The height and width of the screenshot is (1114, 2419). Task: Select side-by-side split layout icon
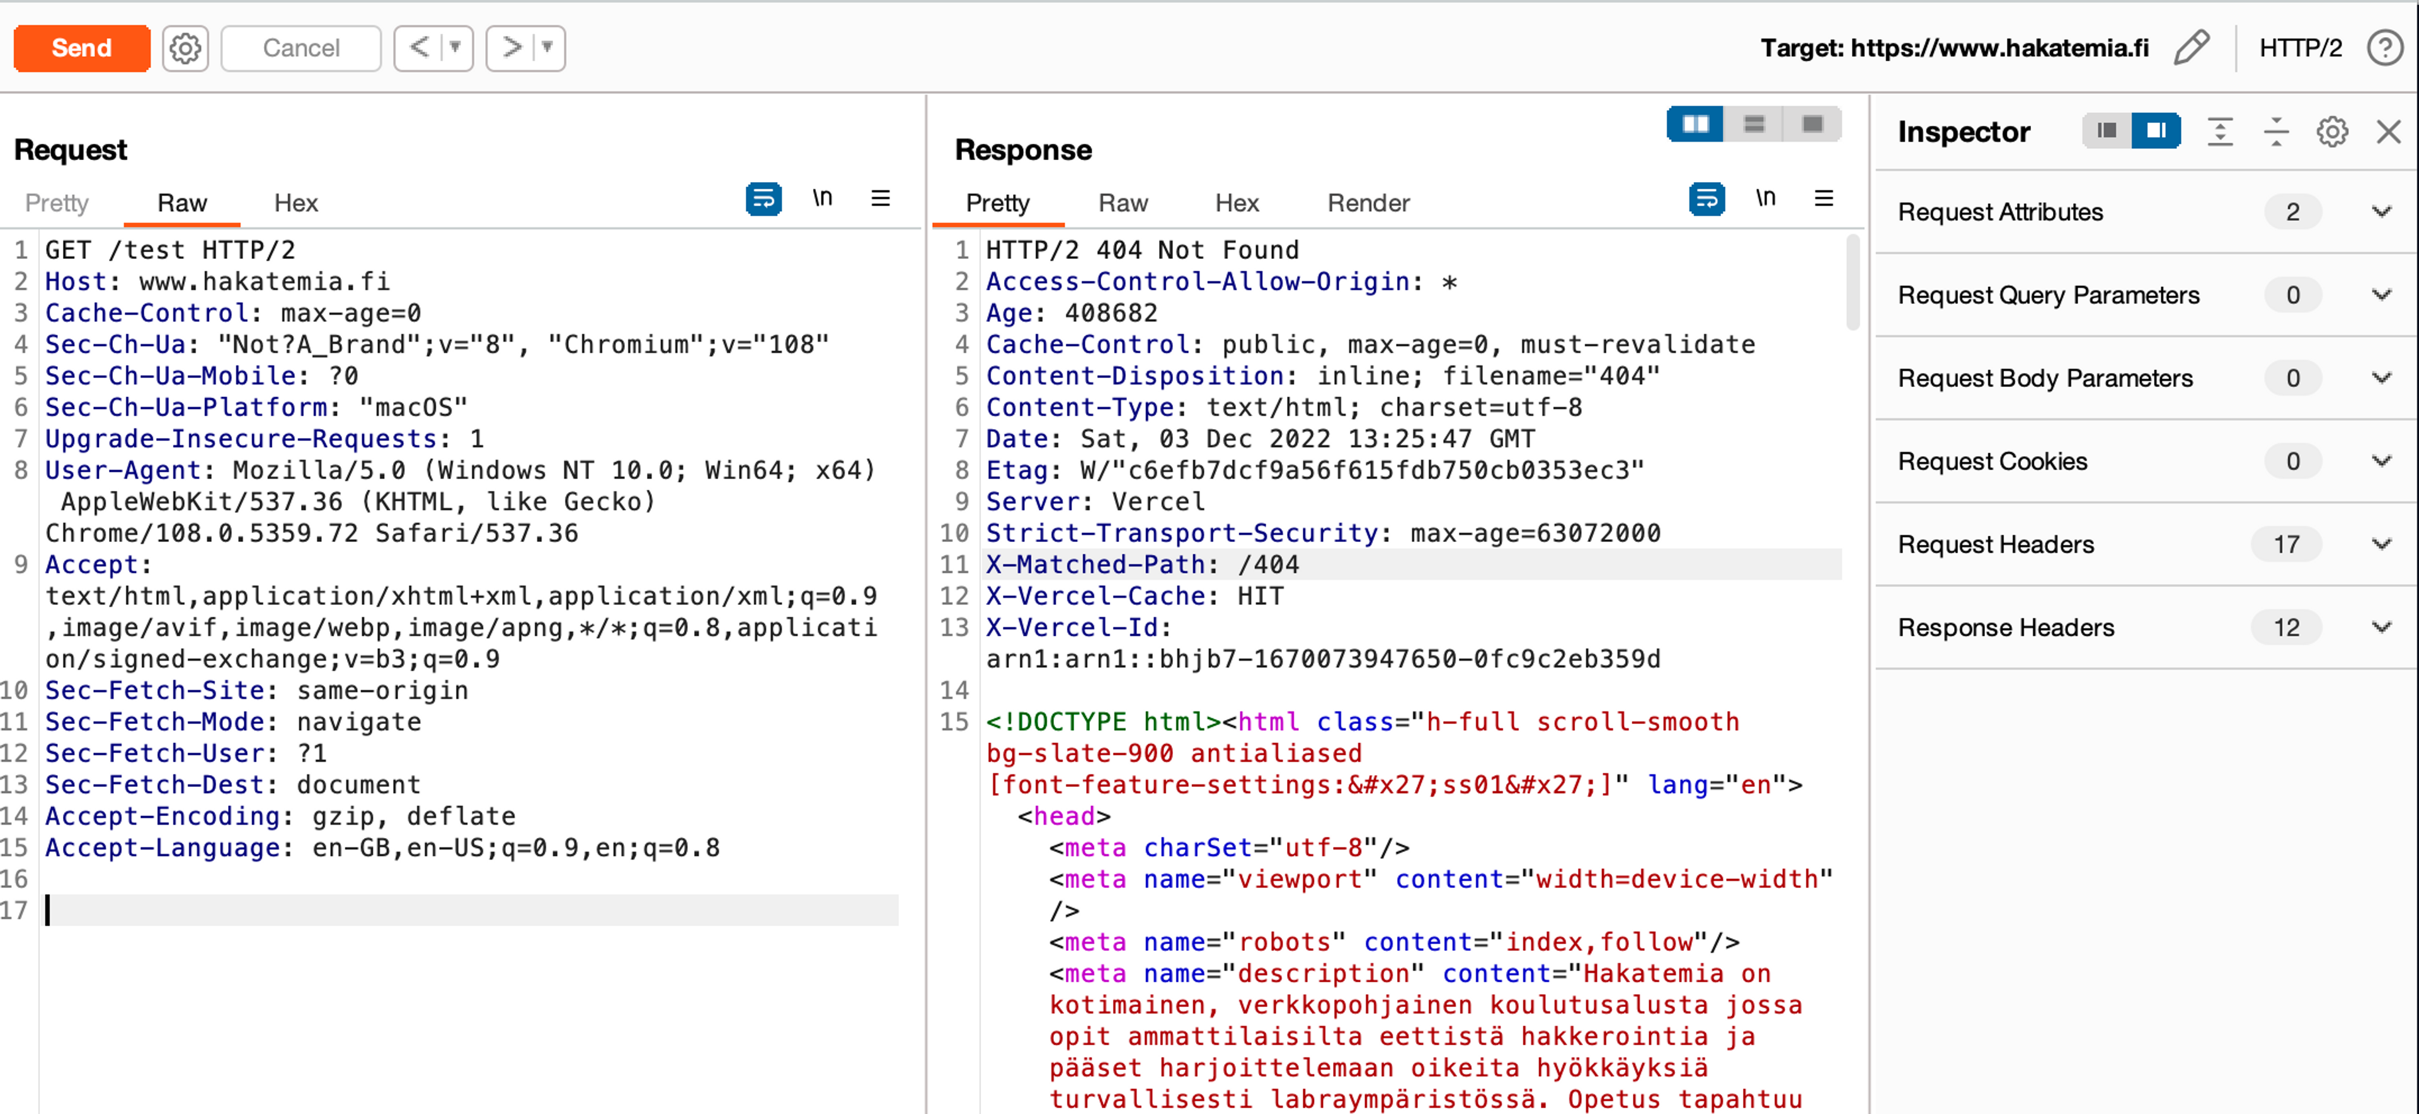(x=1695, y=124)
